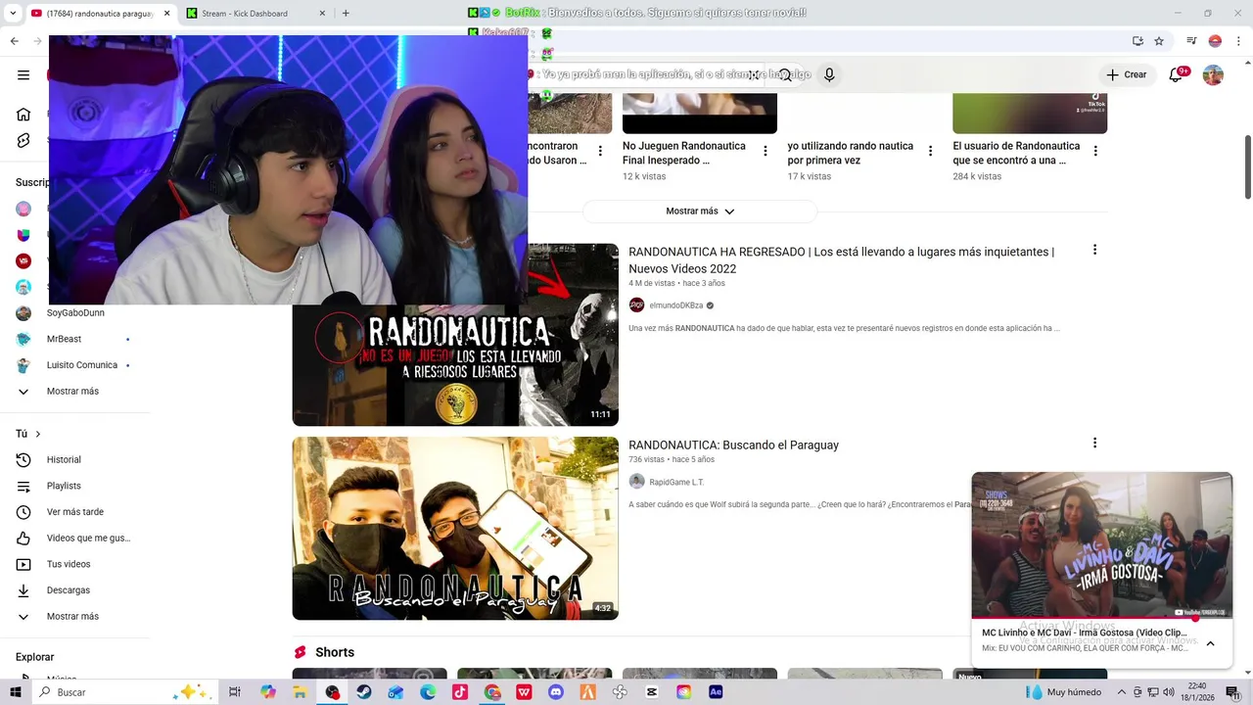The height and width of the screenshot is (705, 1253).
Task: Open Windows Start menu
Action: tap(17, 692)
